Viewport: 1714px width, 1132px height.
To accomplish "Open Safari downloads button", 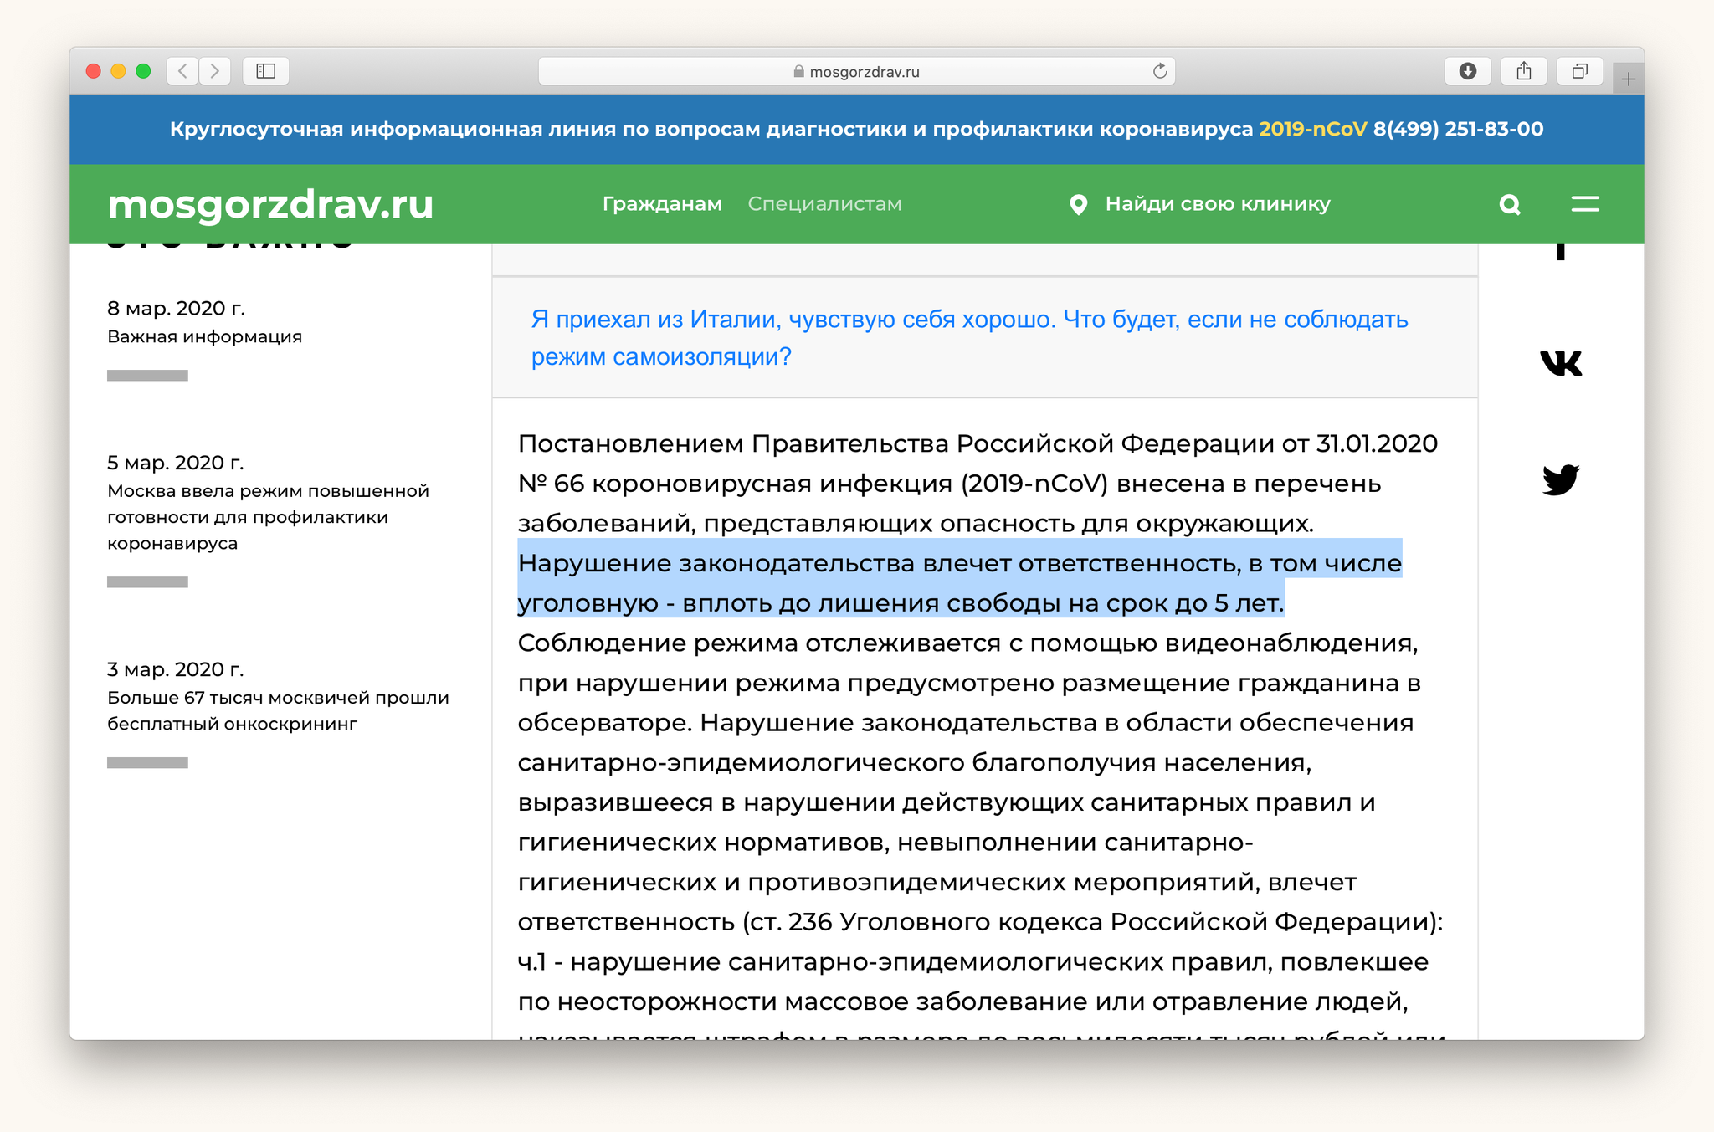I will tap(1467, 71).
